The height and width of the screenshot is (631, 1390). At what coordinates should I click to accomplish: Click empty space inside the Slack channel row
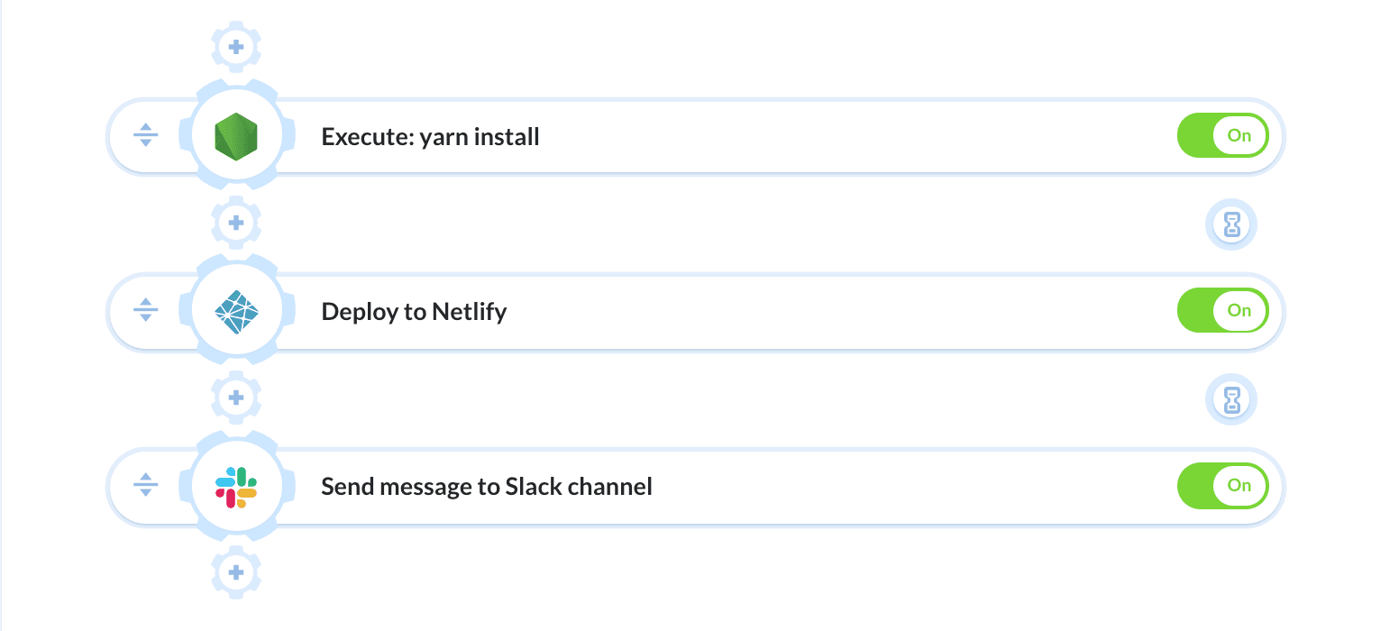901,487
